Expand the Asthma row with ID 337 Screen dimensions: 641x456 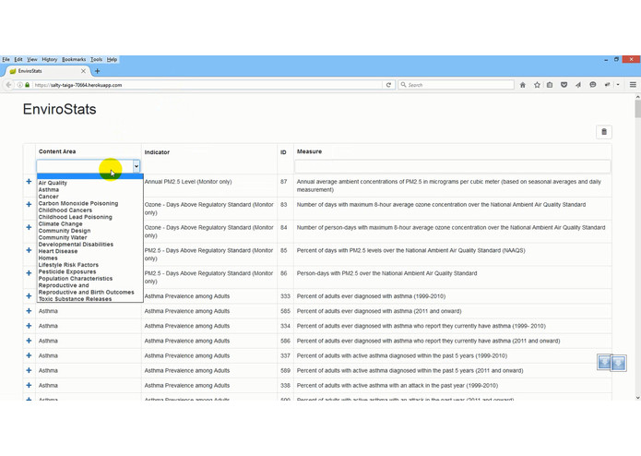tap(29, 355)
